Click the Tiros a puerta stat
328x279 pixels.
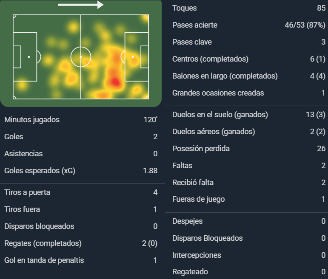(x=81, y=192)
